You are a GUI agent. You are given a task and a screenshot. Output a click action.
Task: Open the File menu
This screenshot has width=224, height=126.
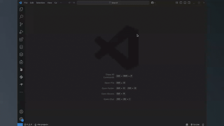coord(26,3)
